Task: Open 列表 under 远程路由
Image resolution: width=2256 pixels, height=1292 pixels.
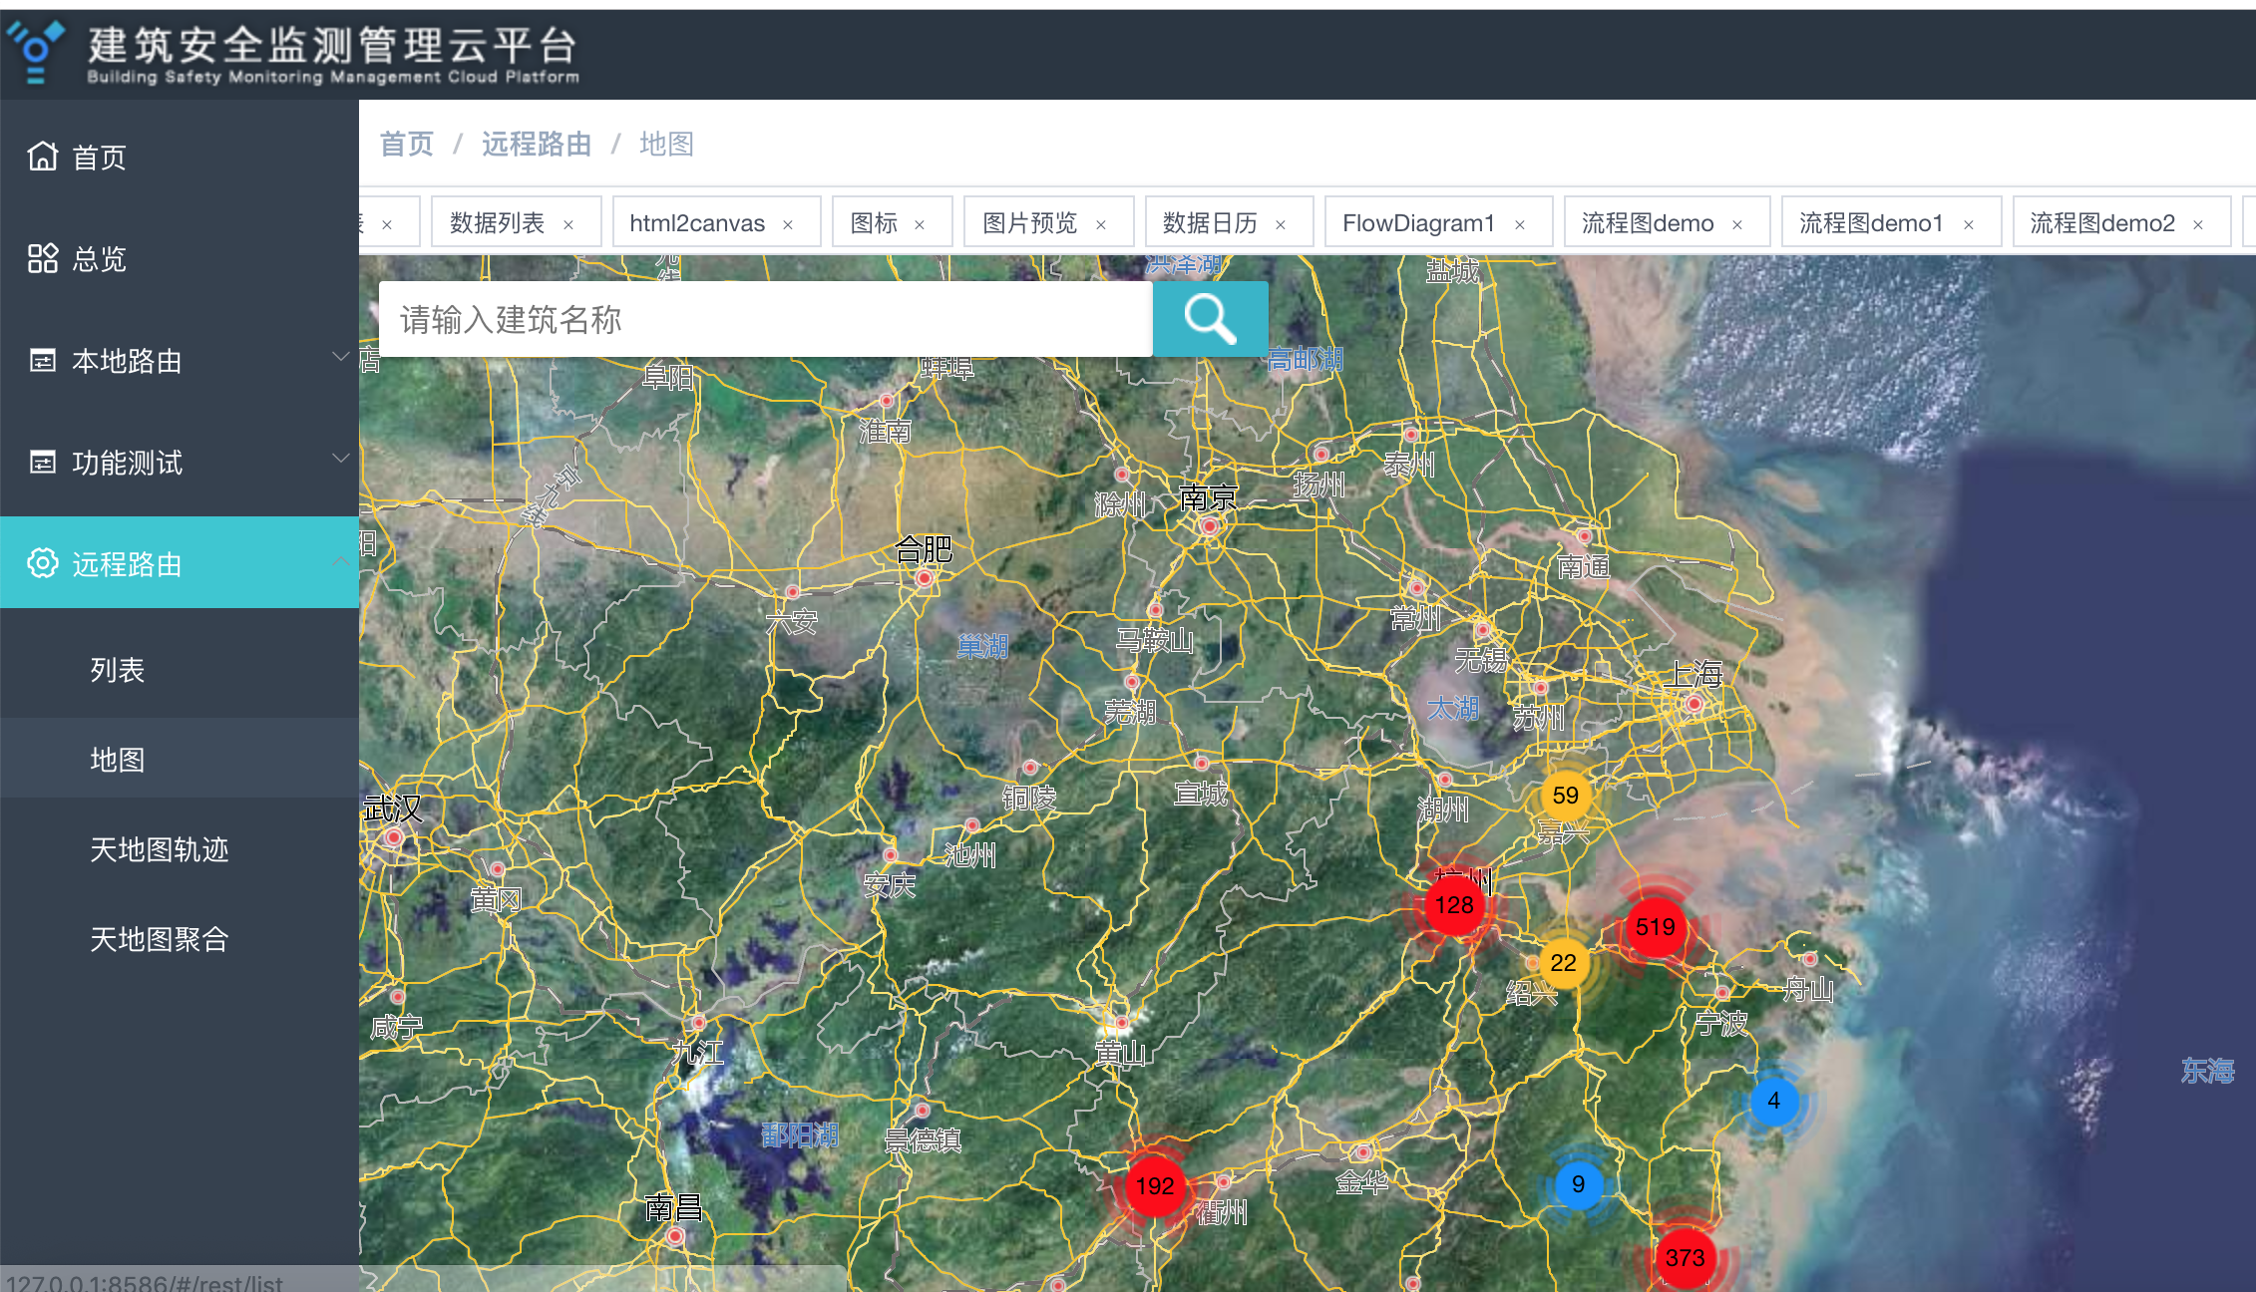Action: [118, 670]
